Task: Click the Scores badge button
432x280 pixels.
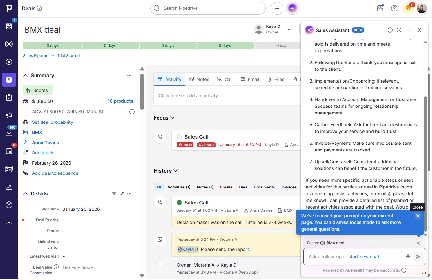Action: 38,90
